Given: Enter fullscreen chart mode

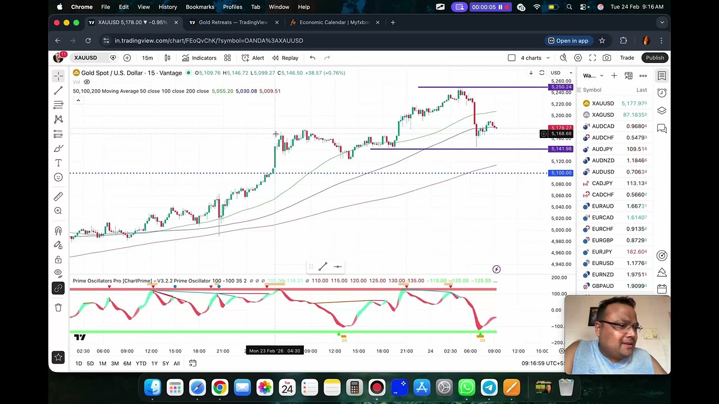Looking at the screenshot, I should (593, 58).
